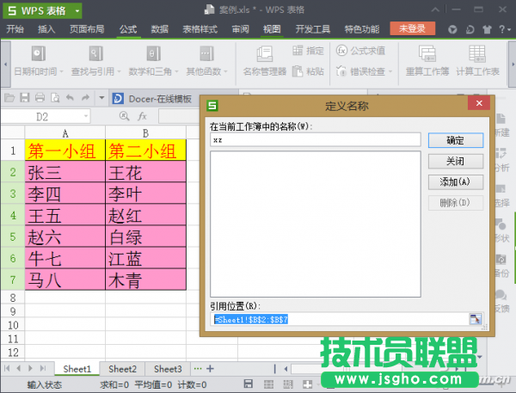
Task: Click the 添加(A) button
Action: point(455,181)
